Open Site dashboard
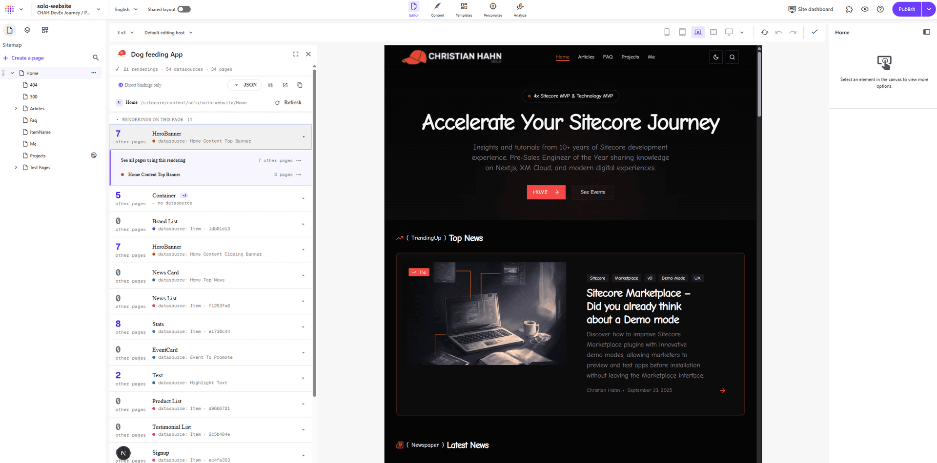 811,9
